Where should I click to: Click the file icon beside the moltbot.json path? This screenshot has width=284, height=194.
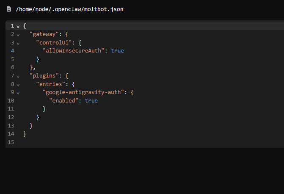coord(9,9)
